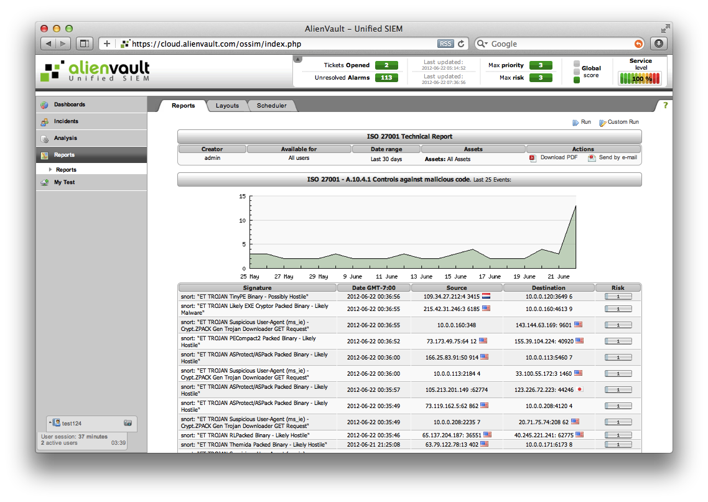Viewport: 708px width, 502px height.
Task: Run the ISO 27001 report
Action: pos(582,123)
